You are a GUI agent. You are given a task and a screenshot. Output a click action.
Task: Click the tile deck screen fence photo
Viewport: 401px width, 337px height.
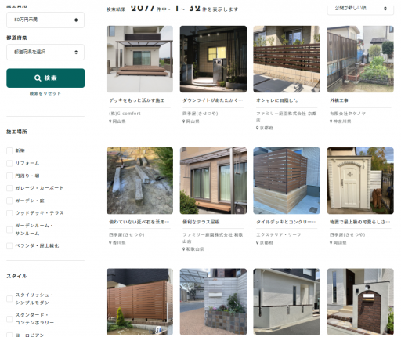pos(287,181)
